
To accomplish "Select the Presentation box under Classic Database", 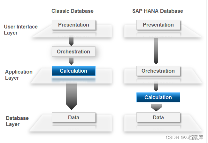I will (x=73, y=25).
